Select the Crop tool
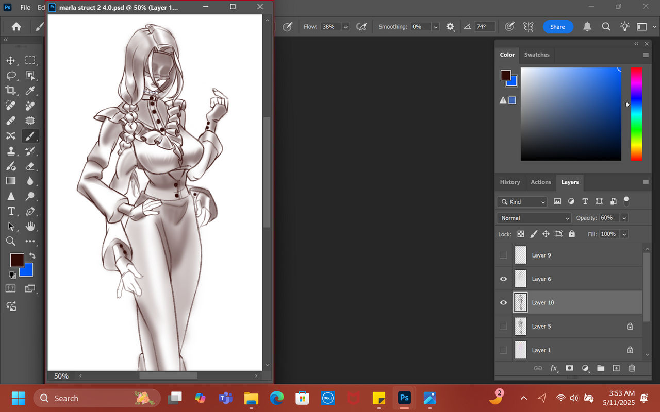 pyautogui.click(x=11, y=91)
